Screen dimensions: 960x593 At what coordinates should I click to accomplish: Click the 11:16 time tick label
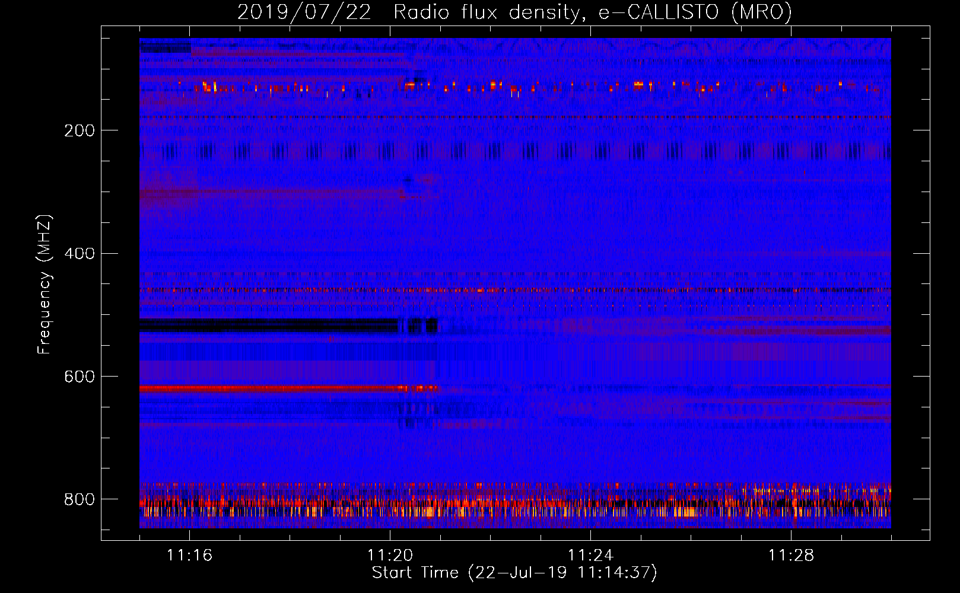pyautogui.click(x=190, y=555)
